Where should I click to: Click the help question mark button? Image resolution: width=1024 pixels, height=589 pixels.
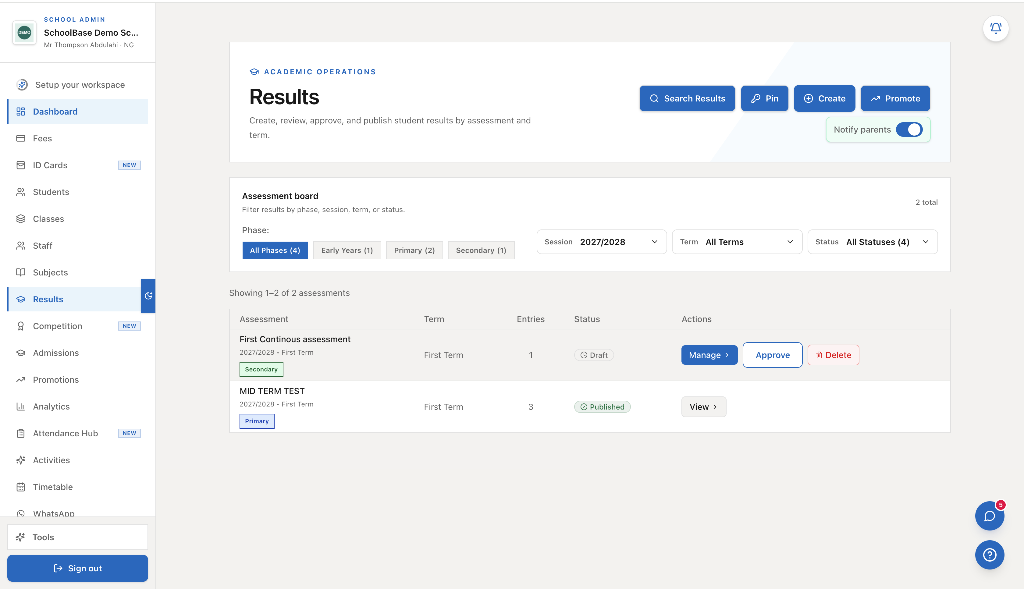point(989,555)
